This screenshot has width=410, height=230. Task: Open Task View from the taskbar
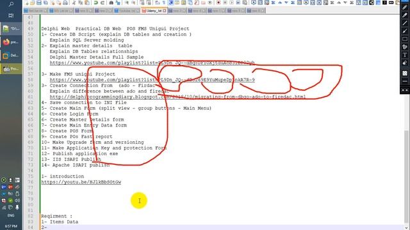pos(11,15)
